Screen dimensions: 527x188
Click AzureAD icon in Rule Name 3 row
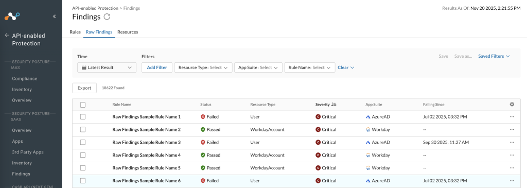click(368, 142)
